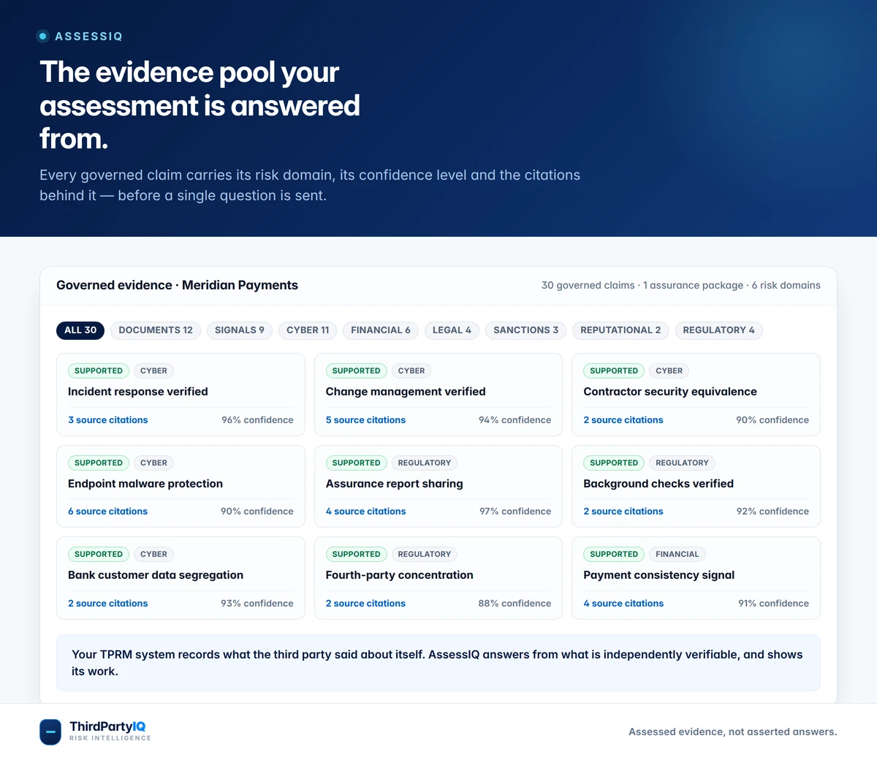This screenshot has width=877, height=760.
Task: Click Assessed evidence, not asserted answers tagline
Action: tap(732, 731)
